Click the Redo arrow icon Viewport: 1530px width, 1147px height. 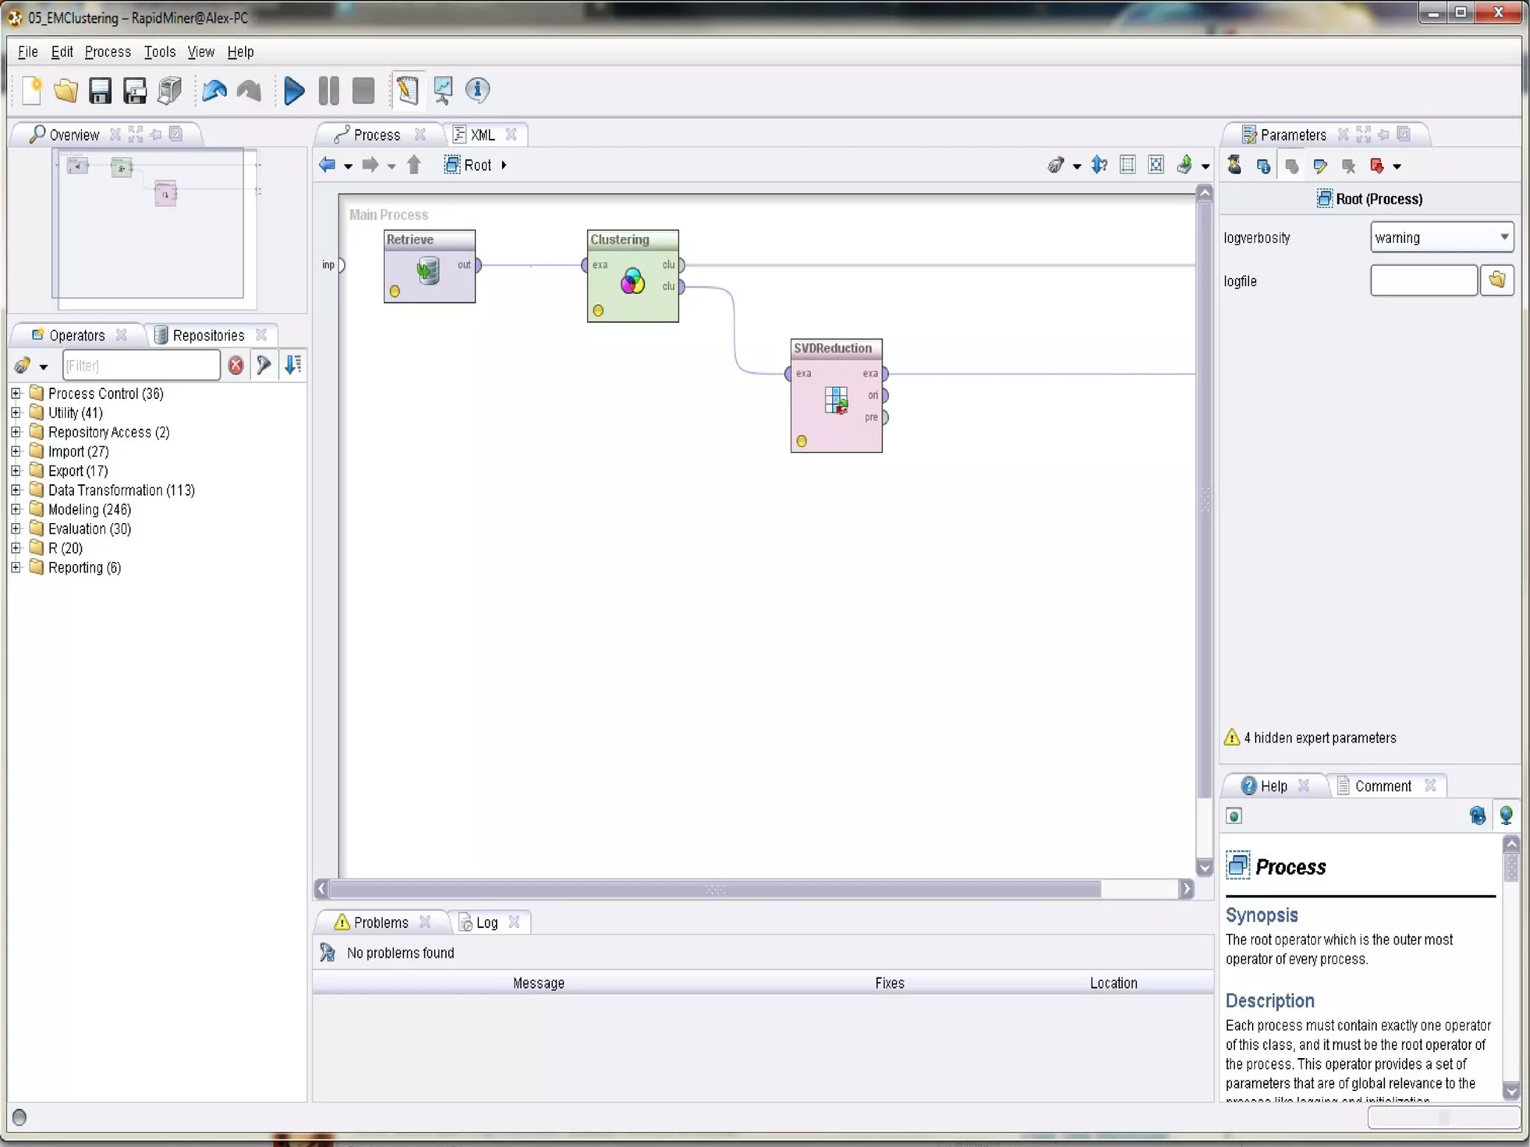[x=249, y=90]
